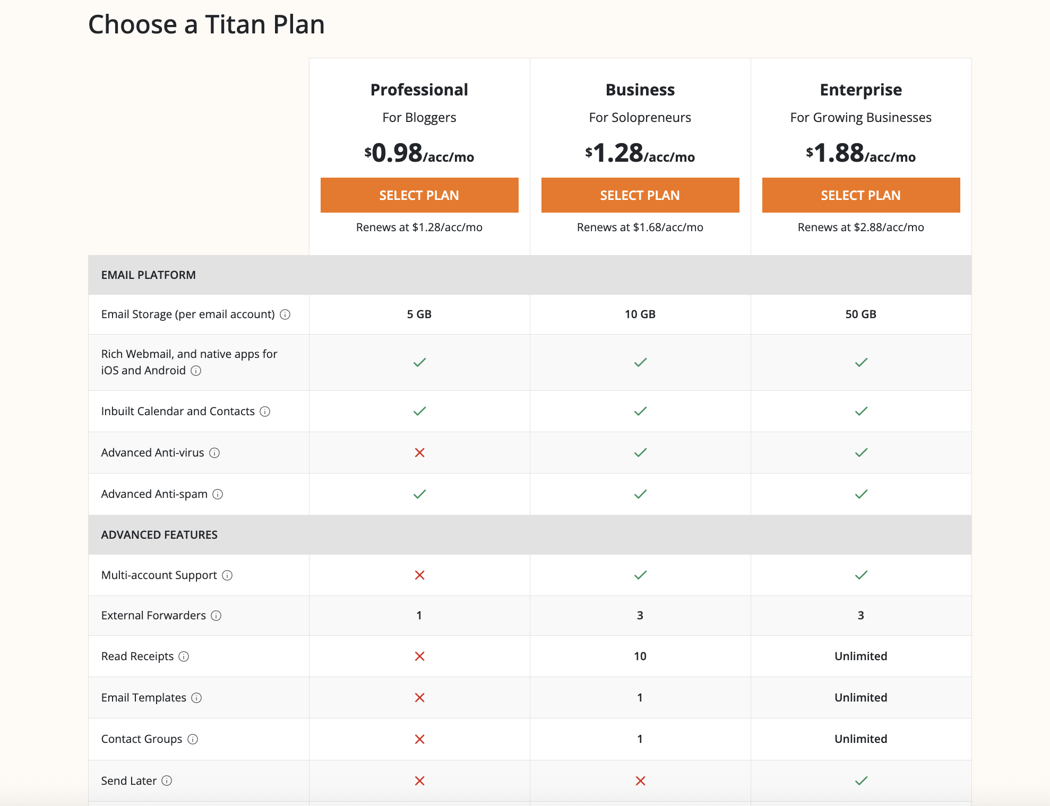Click Enterprise checkmark for Send Later
Screen dimensions: 1050x806
861,781
